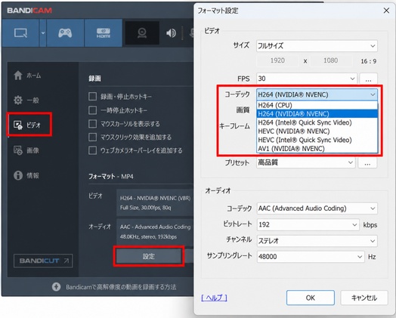Select HEVC (Intel Quick Sync Video) option
The height and width of the screenshot is (318, 396).
pyautogui.click(x=317, y=140)
